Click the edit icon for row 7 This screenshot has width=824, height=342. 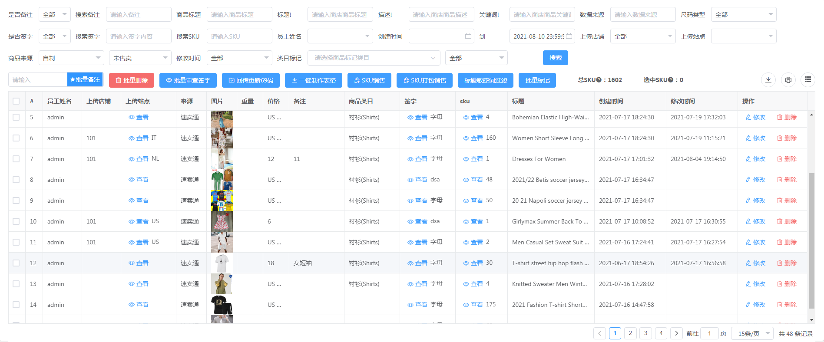[748, 159]
